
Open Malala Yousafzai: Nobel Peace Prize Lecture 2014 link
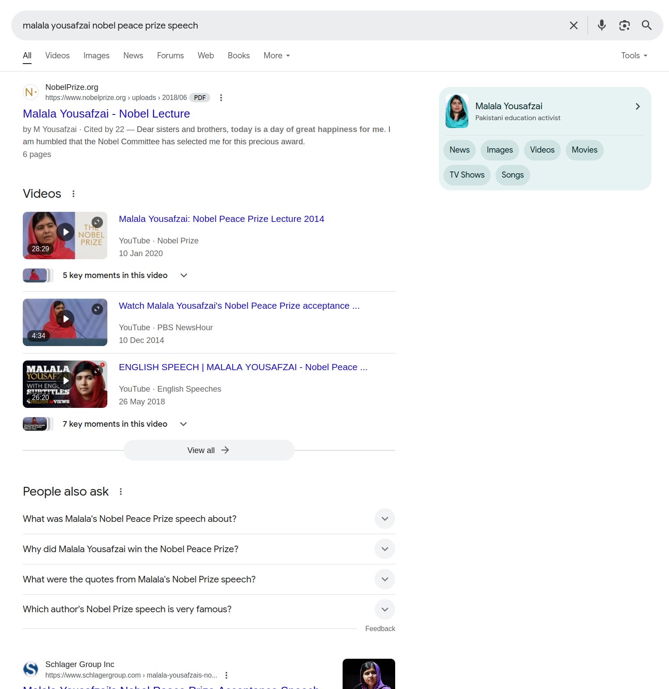coord(221,219)
